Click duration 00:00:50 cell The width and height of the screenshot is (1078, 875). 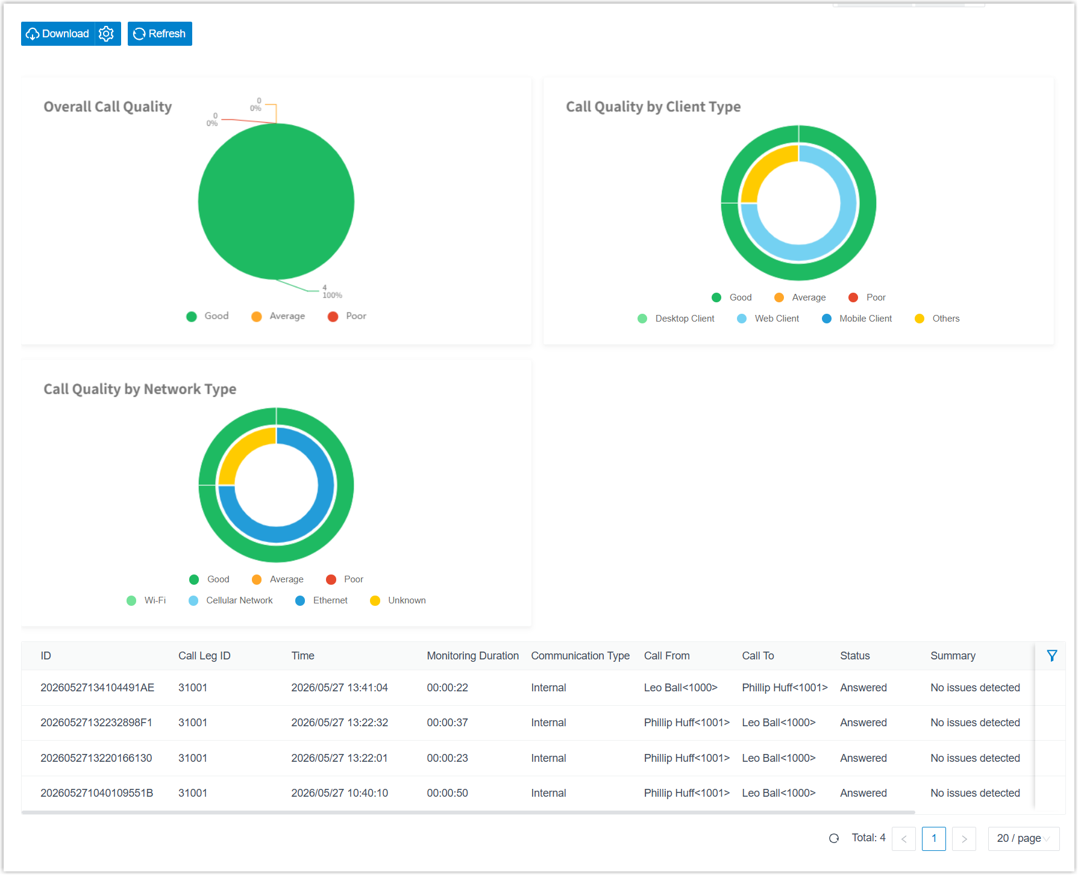(448, 793)
